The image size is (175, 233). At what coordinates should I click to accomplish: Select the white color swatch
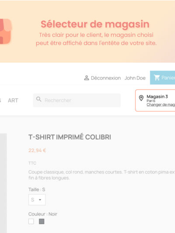coord(31,221)
